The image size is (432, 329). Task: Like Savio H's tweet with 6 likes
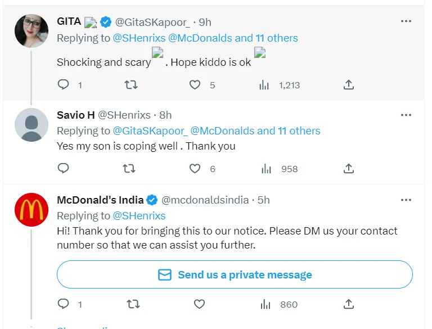coord(195,169)
